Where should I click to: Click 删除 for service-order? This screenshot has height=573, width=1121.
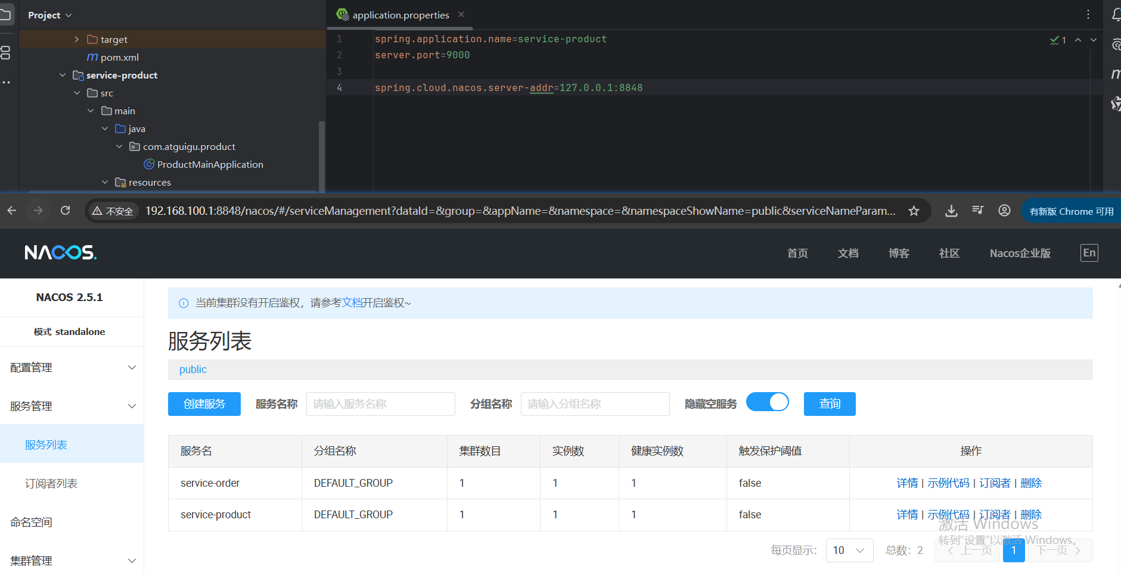coord(1031,483)
